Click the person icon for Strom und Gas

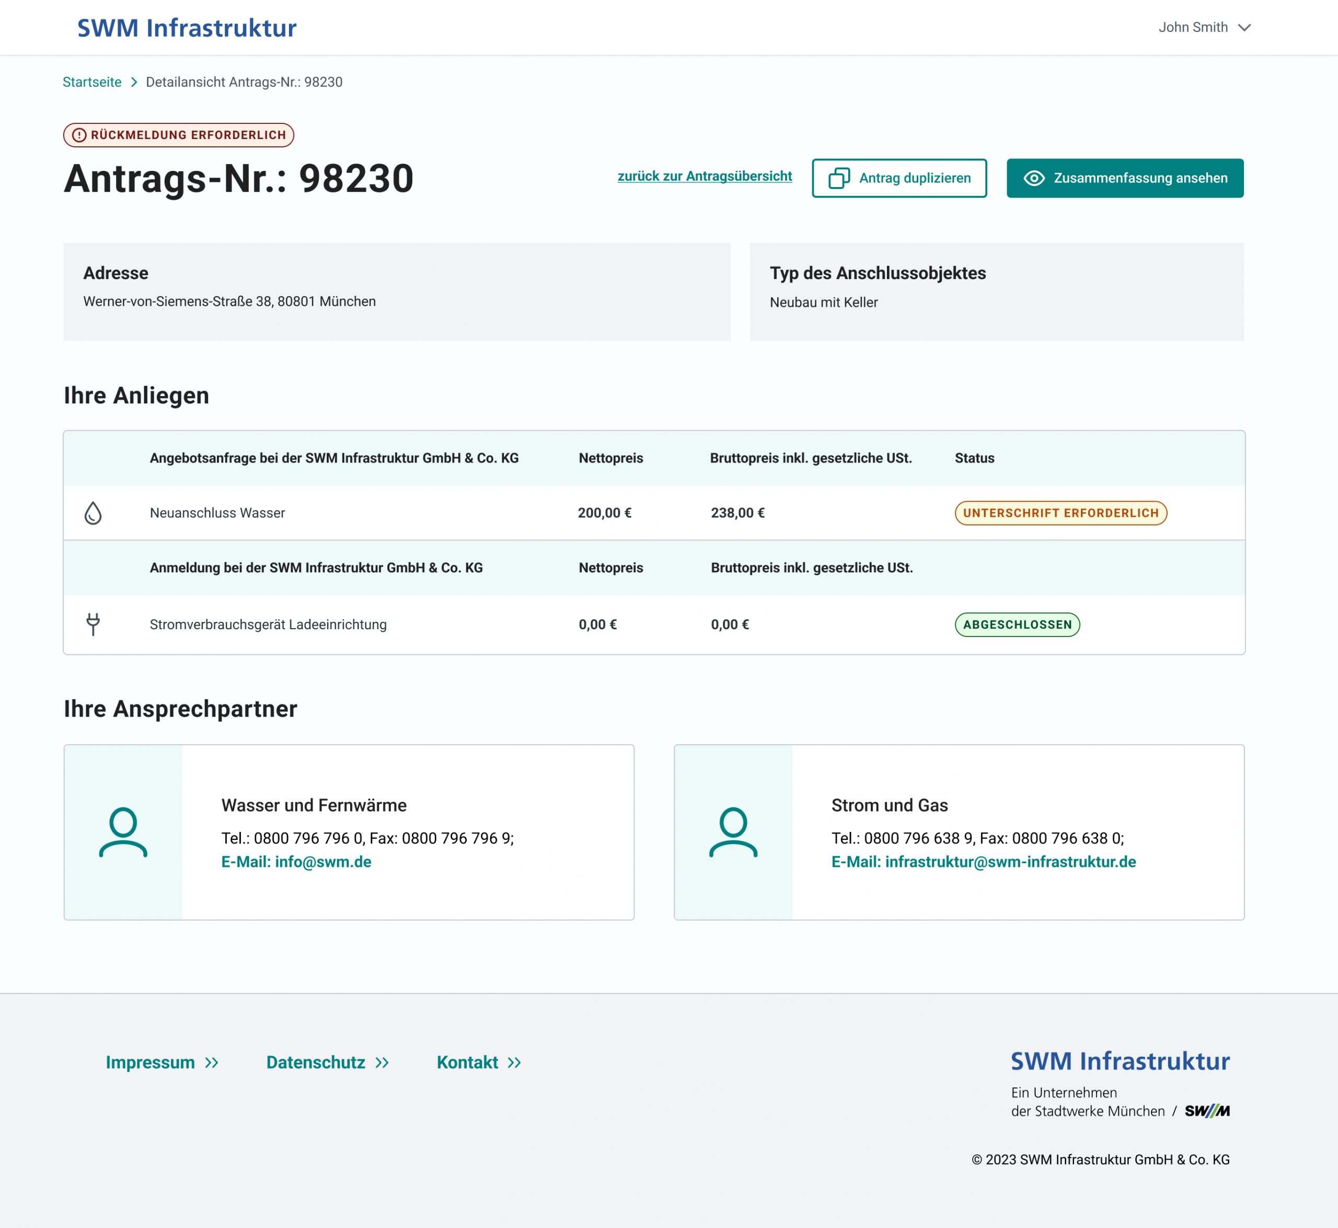[733, 832]
